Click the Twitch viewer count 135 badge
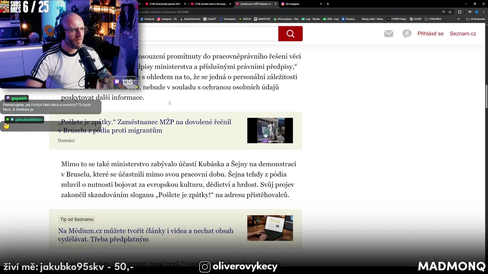488x274 pixels. pyautogui.click(x=124, y=82)
